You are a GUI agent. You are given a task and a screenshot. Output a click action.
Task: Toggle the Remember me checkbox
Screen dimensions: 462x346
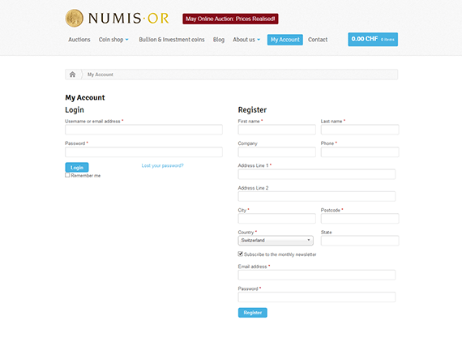coord(67,175)
